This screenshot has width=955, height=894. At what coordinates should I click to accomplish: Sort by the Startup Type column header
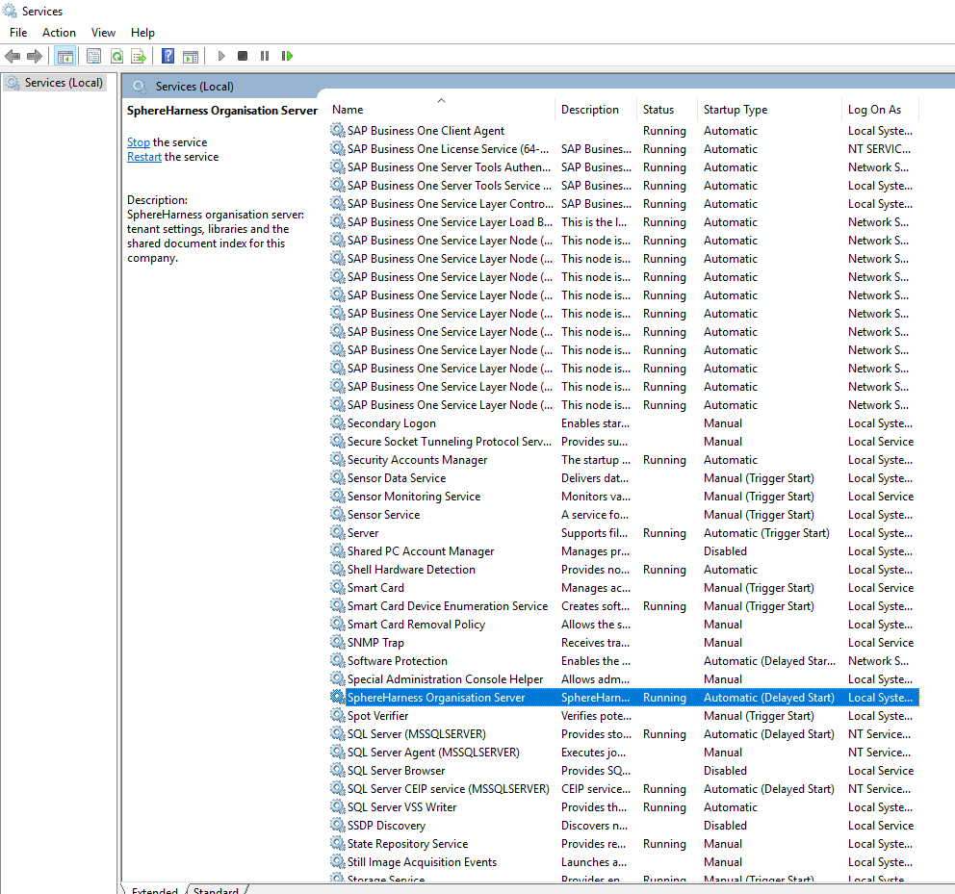pos(769,110)
